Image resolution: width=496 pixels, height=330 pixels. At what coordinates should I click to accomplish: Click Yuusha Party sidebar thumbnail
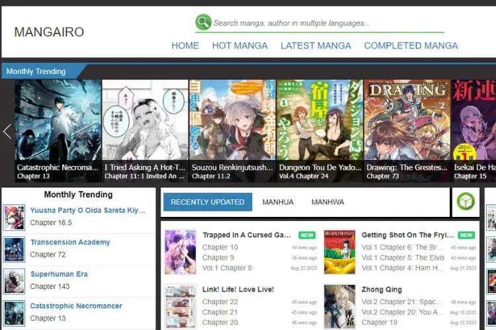[x=14, y=218]
